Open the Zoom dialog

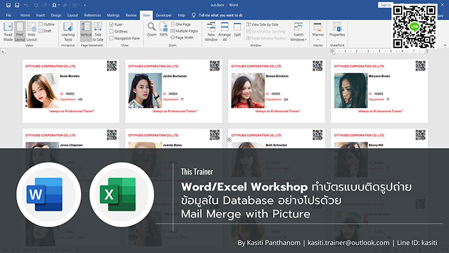152,29
